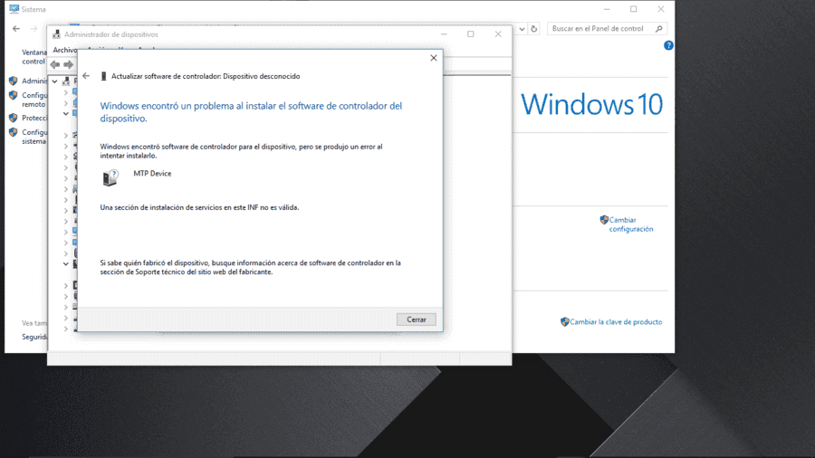Close the Sistema window

click(661, 9)
